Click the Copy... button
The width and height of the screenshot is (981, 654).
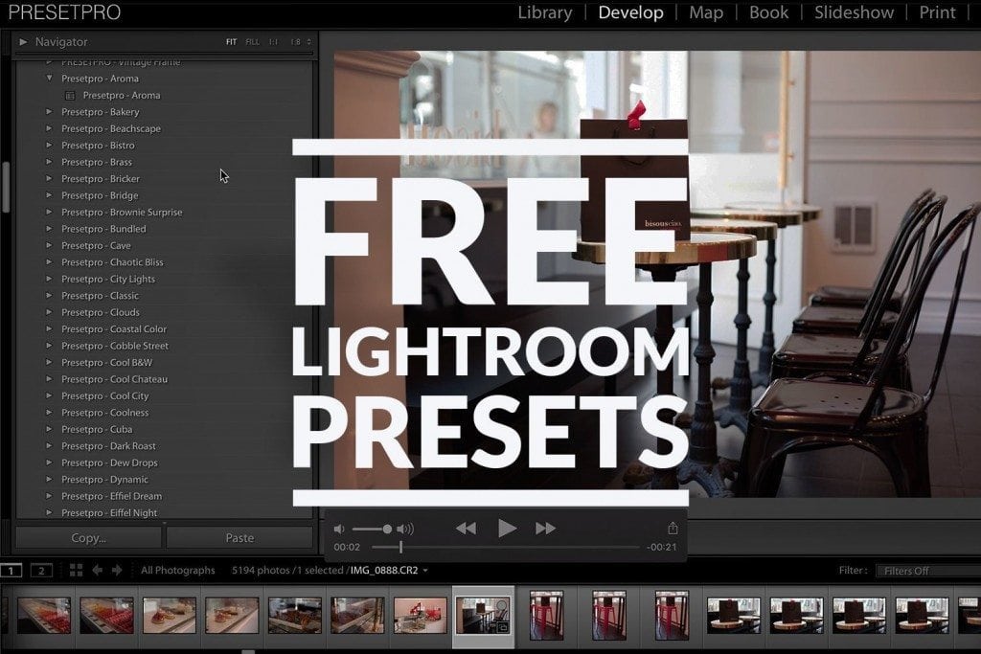pos(88,538)
